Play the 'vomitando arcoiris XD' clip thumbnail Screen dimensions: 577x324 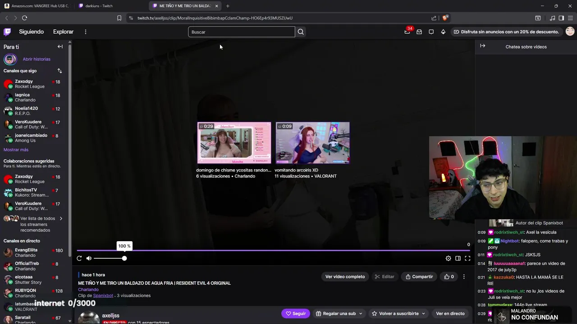pos(312,143)
